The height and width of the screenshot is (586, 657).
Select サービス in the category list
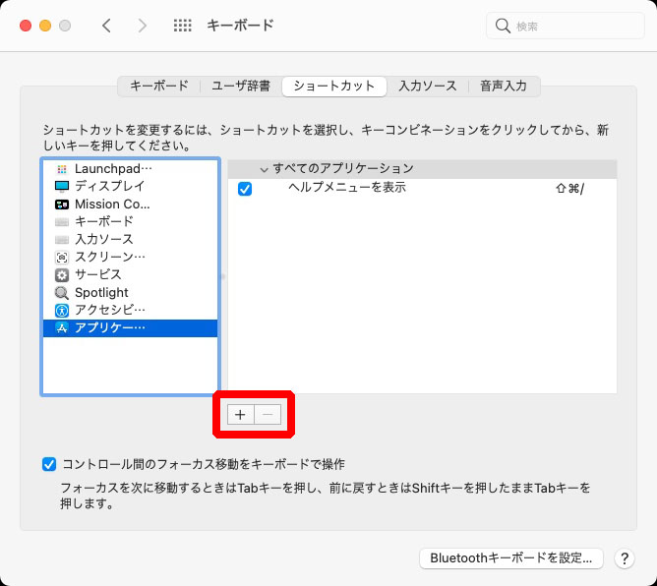click(x=130, y=274)
